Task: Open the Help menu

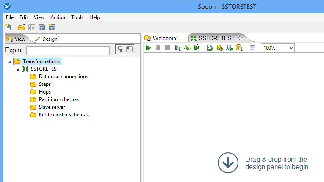Action: point(94,17)
